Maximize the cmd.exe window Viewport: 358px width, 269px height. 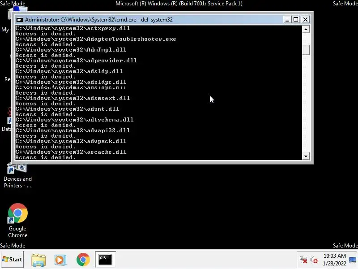296,20
